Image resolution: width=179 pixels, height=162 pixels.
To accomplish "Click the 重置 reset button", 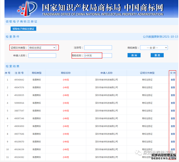I will pyautogui.click(x=157, y=55).
